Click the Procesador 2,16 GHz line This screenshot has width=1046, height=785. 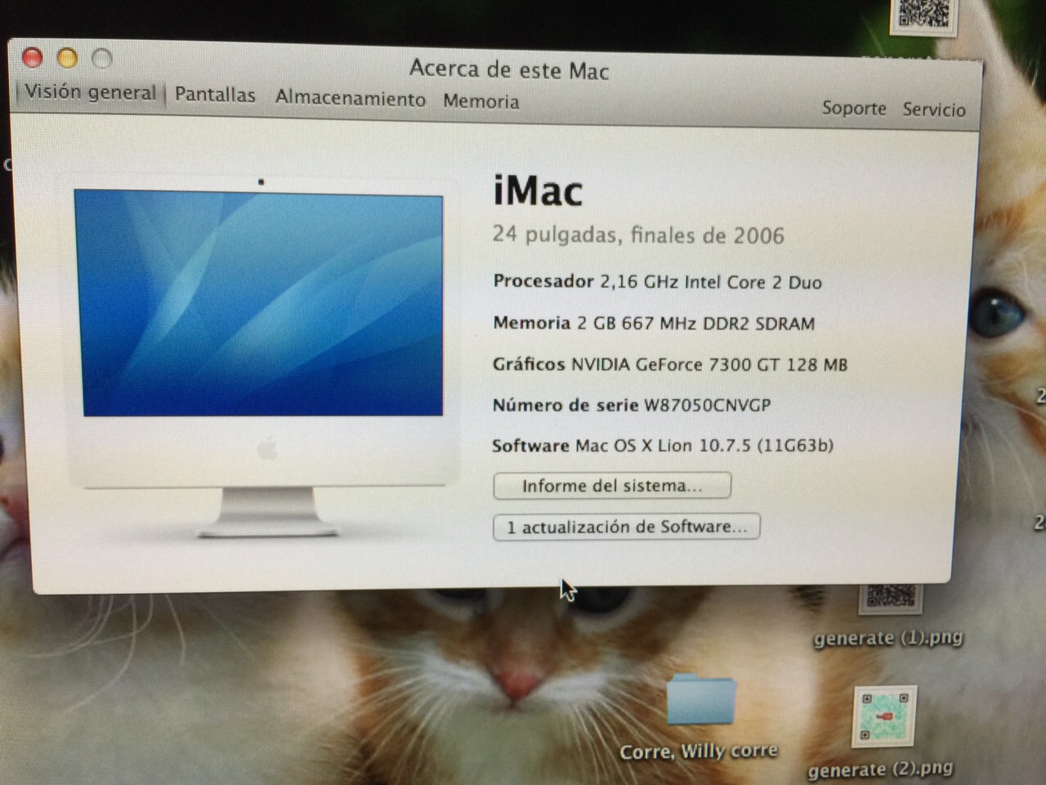pos(657,282)
